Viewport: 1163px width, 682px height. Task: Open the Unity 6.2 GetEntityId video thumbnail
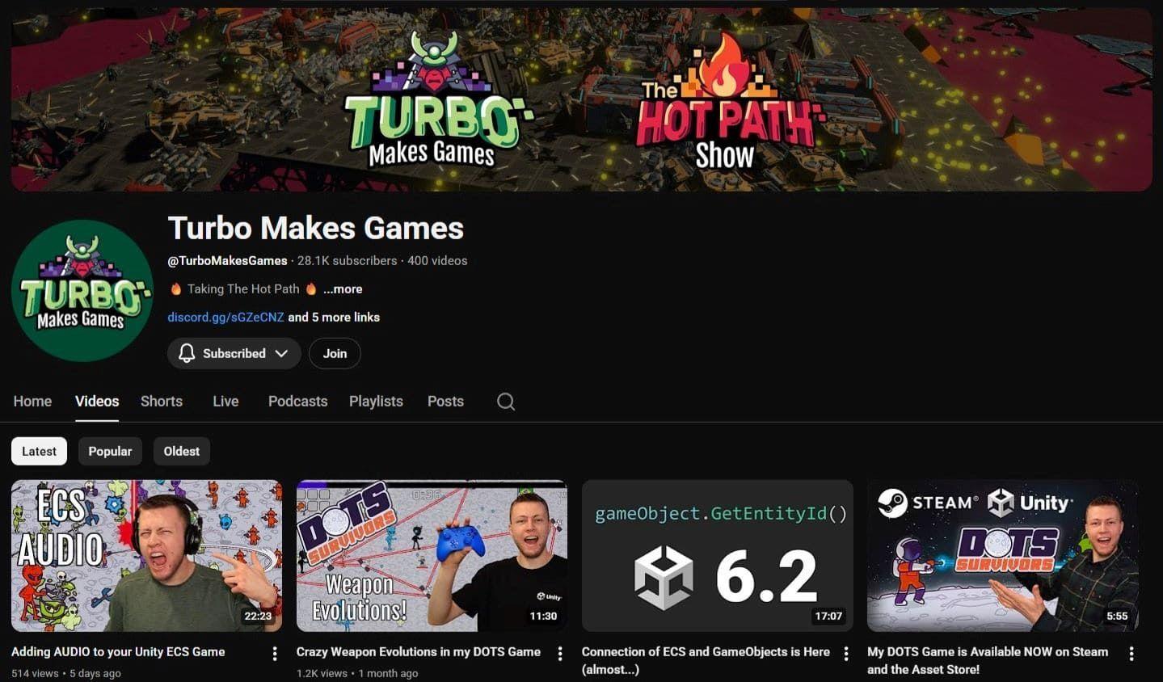pos(717,555)
